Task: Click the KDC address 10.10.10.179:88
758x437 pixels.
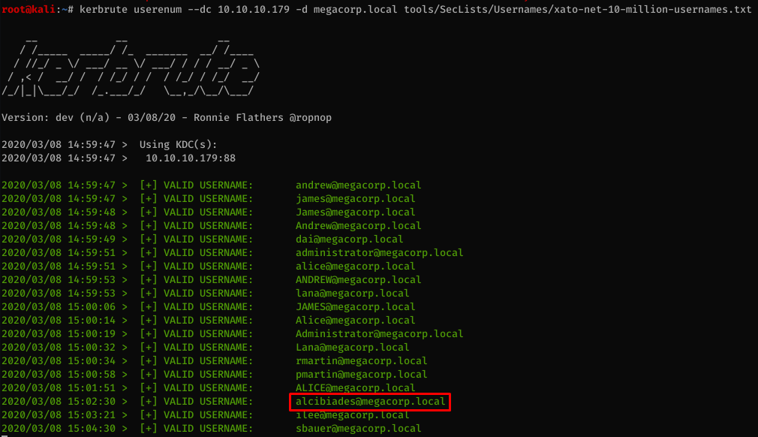Action: pos(191,158)
